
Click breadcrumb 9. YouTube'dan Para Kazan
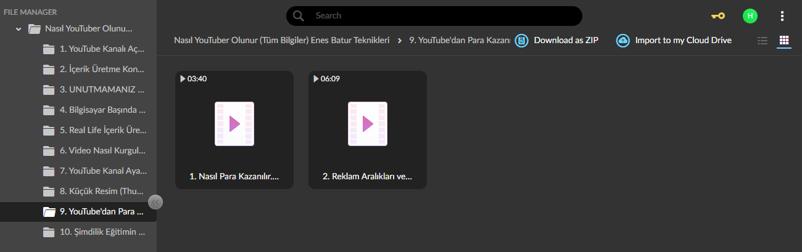pos(460,41)
